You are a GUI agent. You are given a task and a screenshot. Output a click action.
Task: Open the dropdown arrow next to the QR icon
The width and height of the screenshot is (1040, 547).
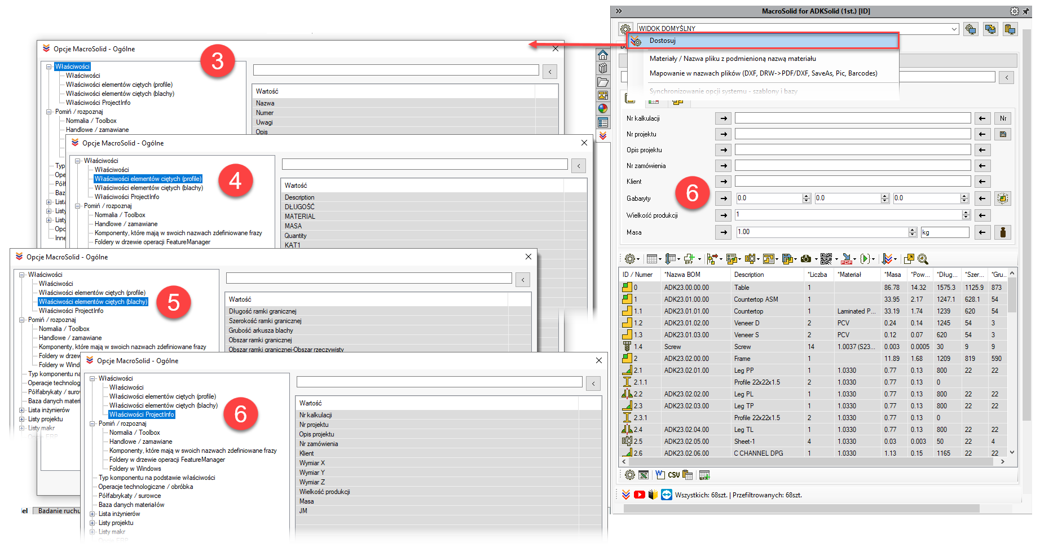pyautogui.click(x=836, y=259)
